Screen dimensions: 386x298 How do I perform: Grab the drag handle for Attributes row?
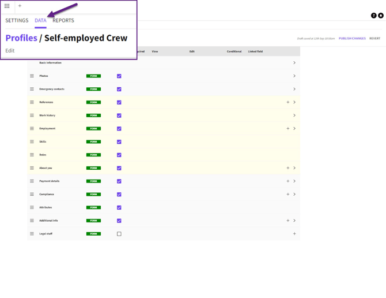(32, 207)
